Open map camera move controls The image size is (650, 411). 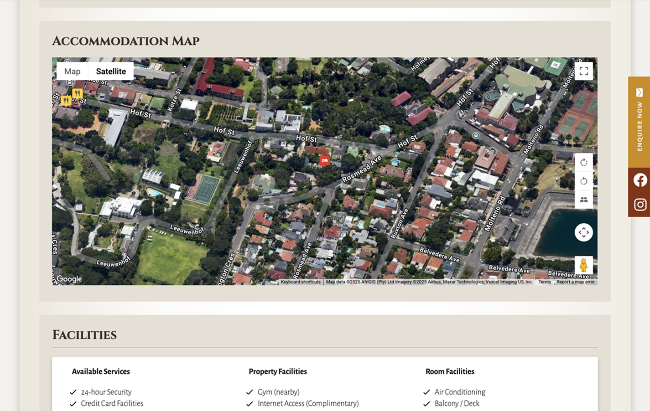(x=583, y=232)
